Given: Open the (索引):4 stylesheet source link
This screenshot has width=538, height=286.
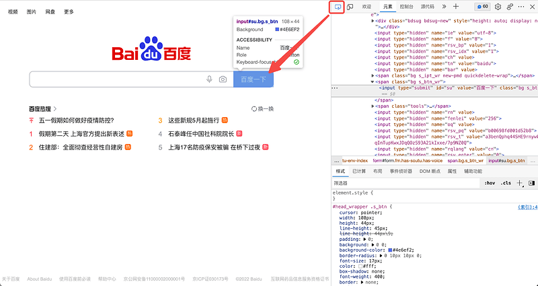Looking at the screenshot, I should (x=527, y=207).
